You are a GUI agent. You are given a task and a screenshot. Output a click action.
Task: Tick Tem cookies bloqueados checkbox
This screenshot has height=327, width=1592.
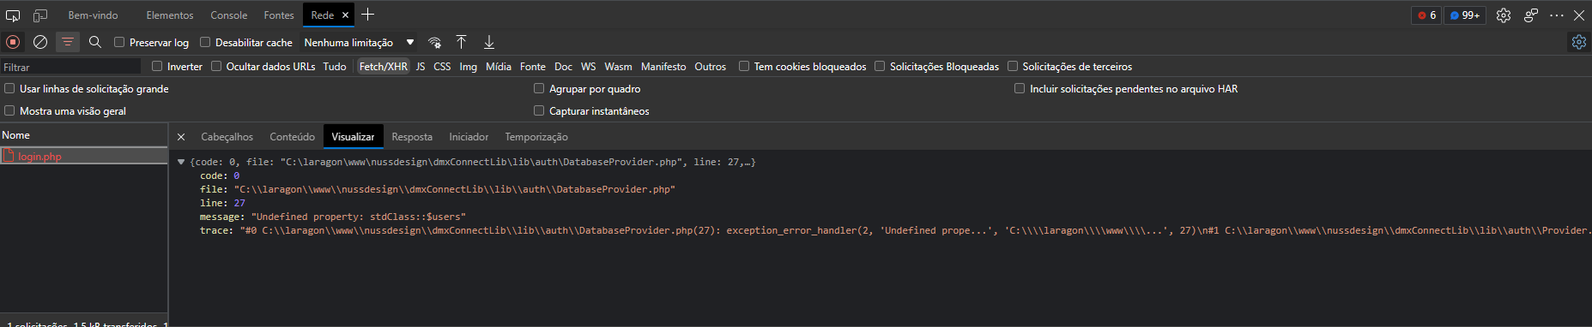click(x=744, y=66)
